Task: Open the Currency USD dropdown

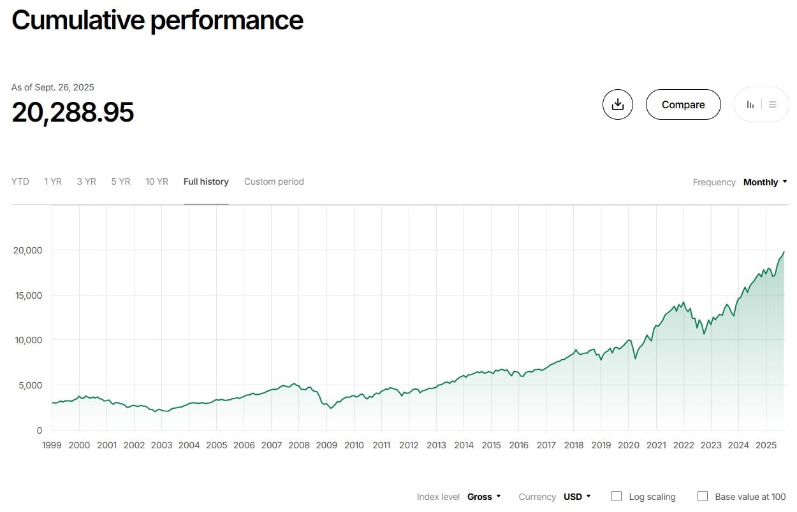Action: (577, 497)
